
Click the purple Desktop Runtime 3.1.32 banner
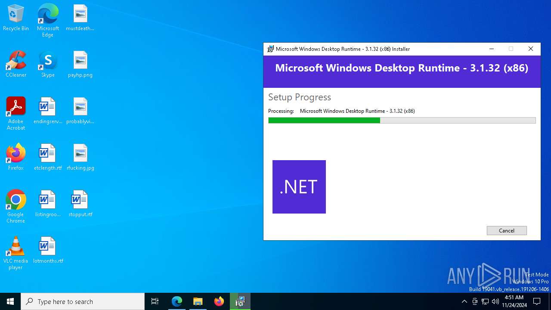[x=402, y=71]
